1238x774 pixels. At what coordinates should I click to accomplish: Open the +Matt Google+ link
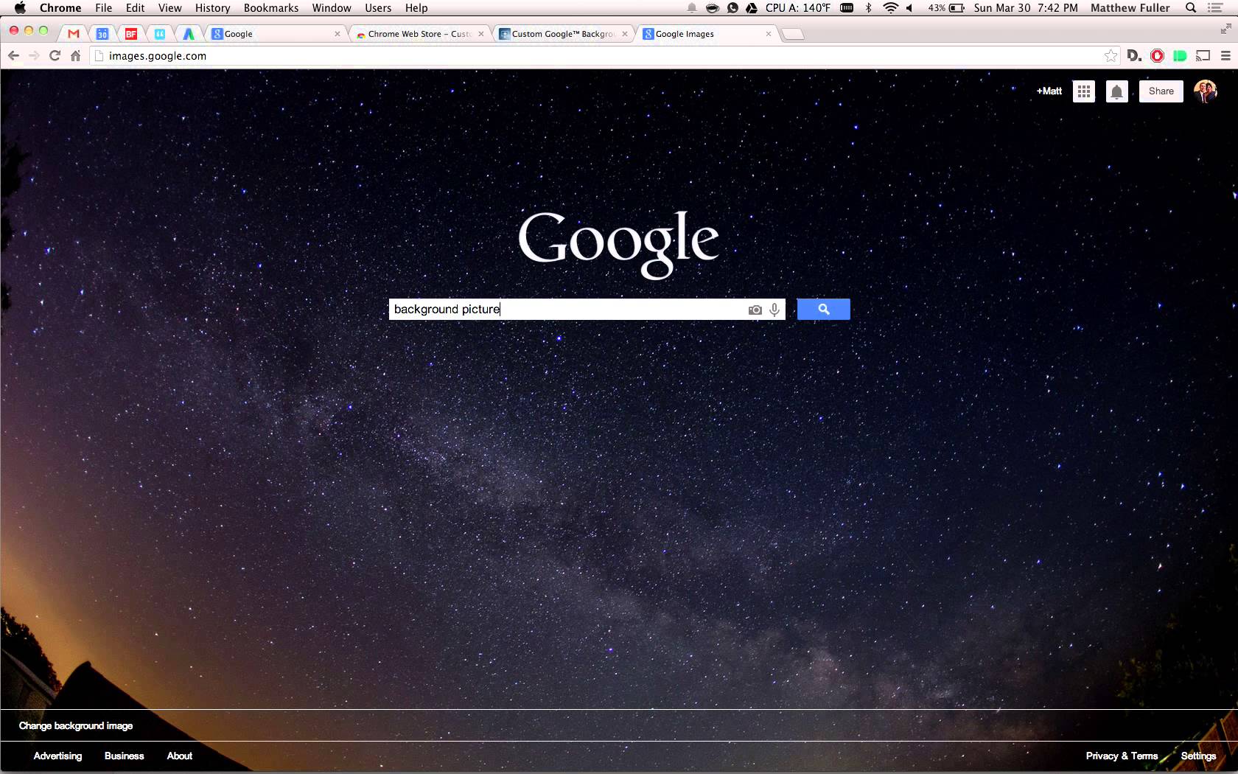(x=1049, y=91)
